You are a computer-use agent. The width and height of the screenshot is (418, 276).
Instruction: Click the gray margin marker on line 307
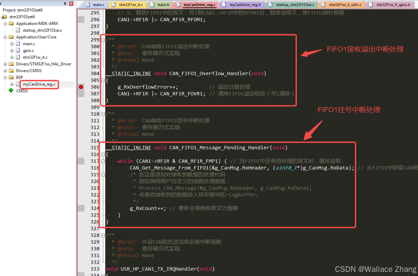[x=81, y=94]
